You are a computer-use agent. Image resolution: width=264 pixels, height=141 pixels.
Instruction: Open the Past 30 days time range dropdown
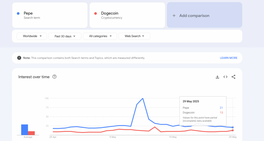click(x=65, y=36)
